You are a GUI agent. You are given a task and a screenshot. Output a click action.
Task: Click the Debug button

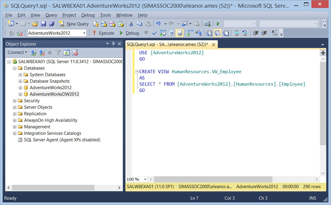click(x=130, y=33)
